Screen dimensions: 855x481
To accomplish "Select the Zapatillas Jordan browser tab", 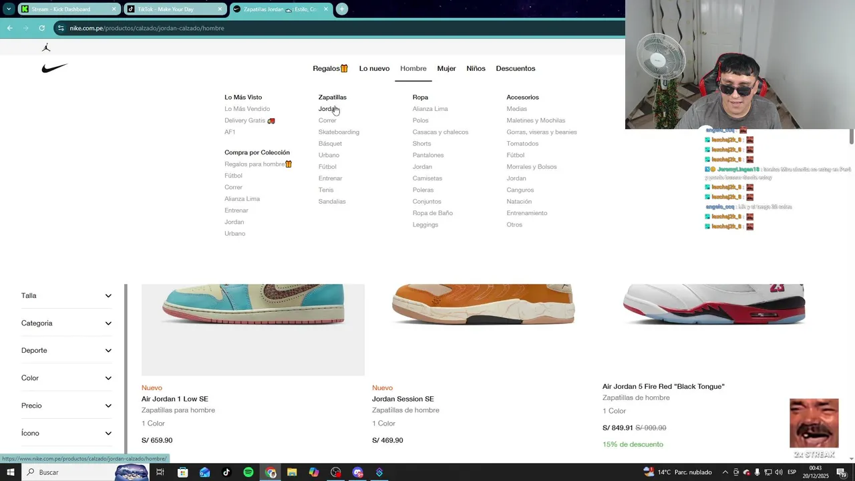I will [x=281, y=9].
